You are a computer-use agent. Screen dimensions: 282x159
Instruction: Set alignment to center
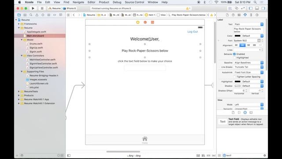click(242, 45)
